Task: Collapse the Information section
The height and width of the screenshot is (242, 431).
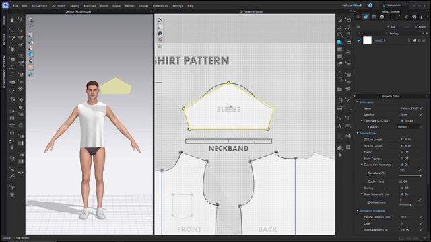Action: (358, 102)
